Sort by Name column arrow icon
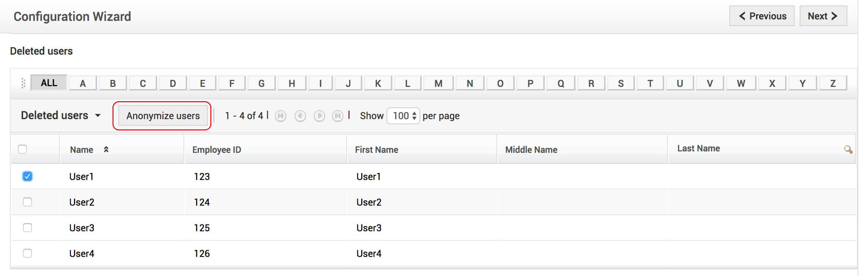Image resolution: width=862 pixels, height=276 pixels. click(106, 150)
